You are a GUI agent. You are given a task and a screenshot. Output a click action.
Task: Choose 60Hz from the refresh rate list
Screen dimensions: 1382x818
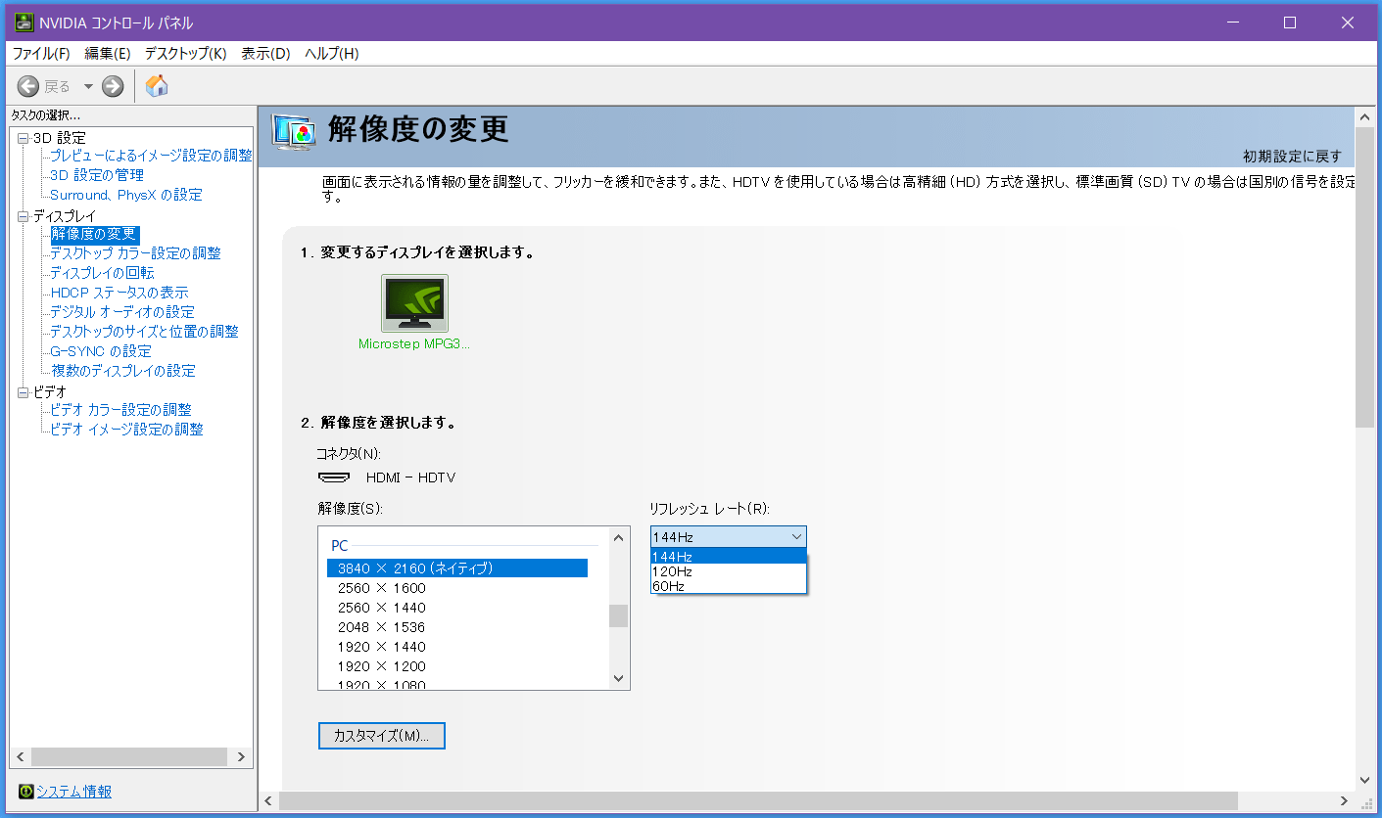click(x=668, y=586)
